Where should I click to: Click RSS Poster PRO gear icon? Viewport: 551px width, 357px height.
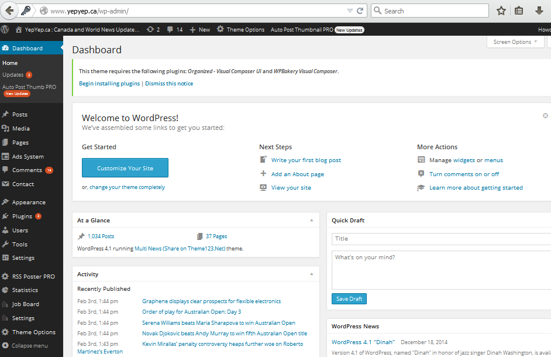point(5,276)
